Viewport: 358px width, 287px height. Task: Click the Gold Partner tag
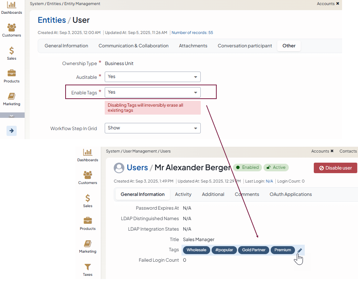coord(254,250)
